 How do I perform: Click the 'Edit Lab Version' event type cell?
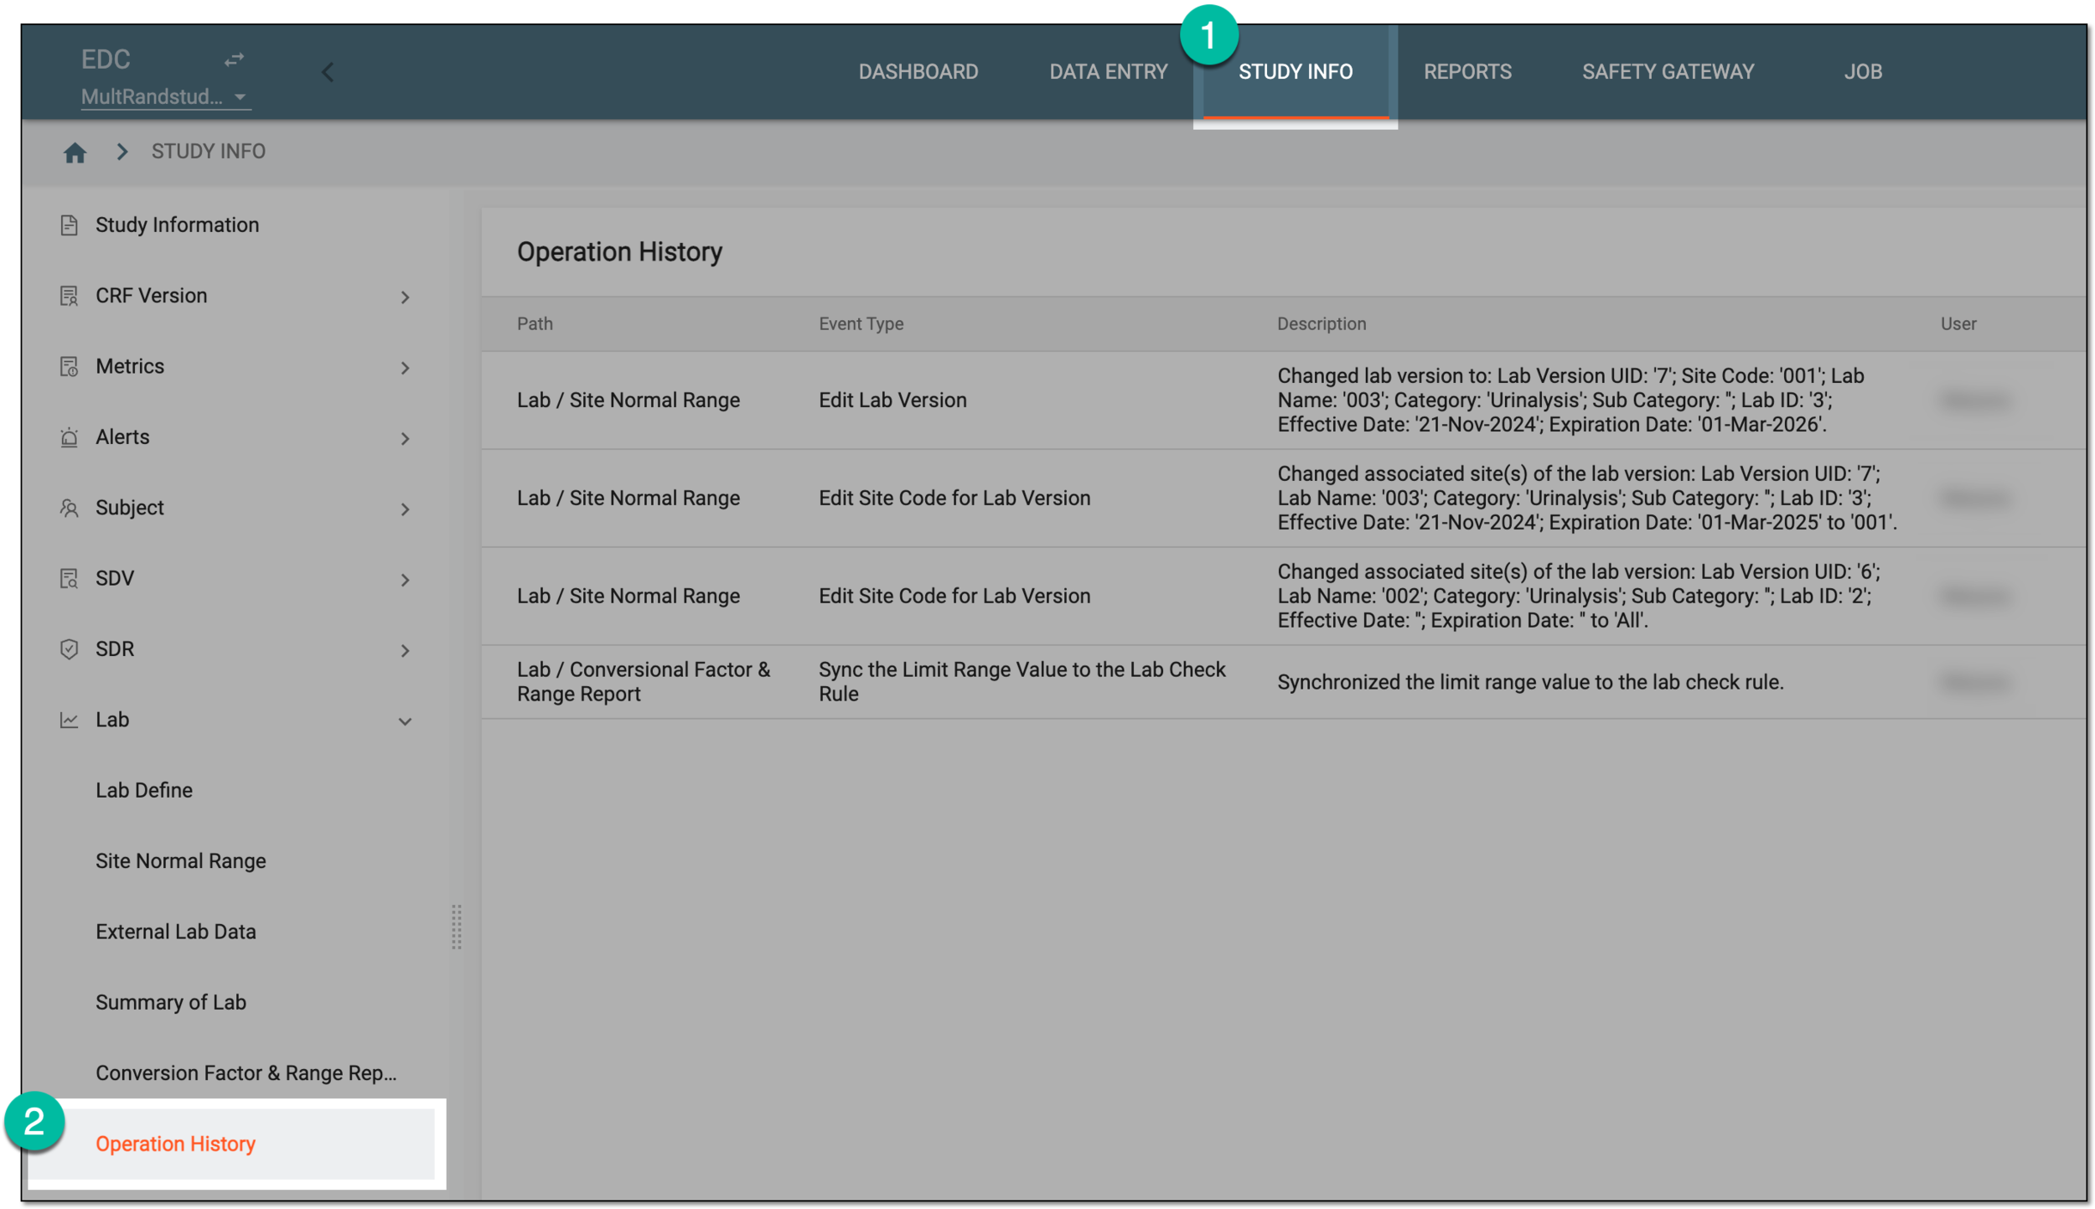pyautogui.click(x=892, y=400)
